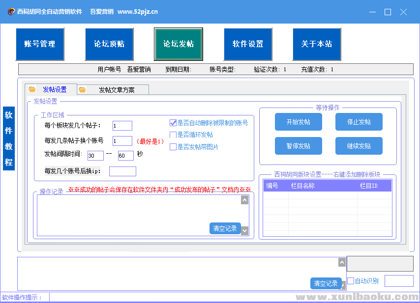Enable 是否发帖带图片 checkbox
This screenshot has width=420, height=303.
[173, 146]
